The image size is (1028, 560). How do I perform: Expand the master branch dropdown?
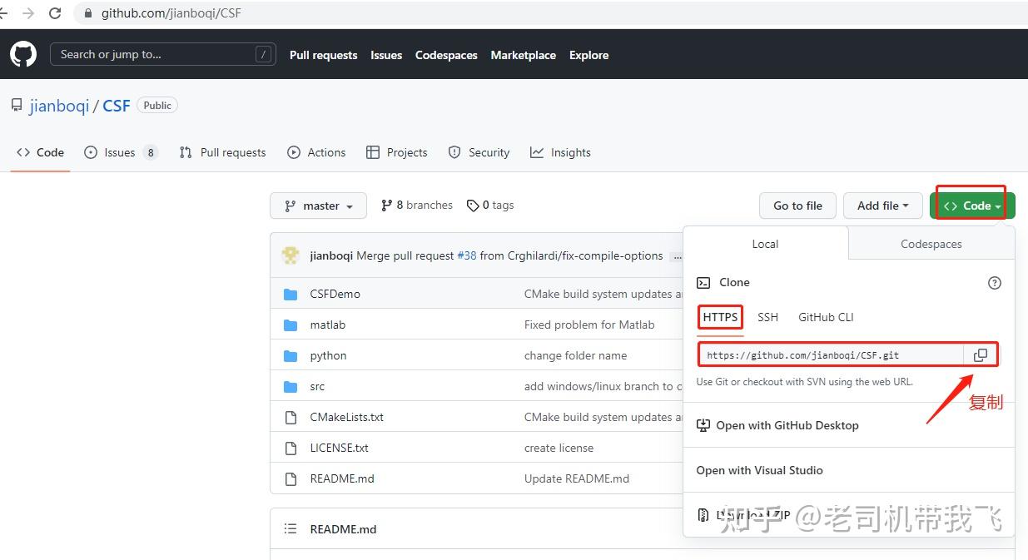pyautogui.click(x=318, y=206)
